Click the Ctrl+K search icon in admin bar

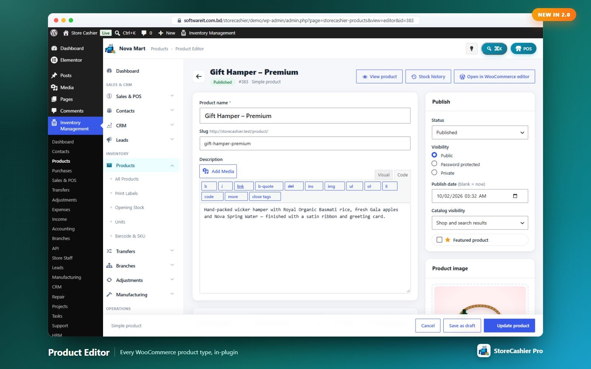coord(117,33)
